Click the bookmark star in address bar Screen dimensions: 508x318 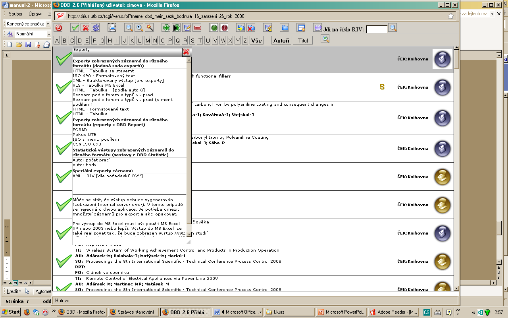pyautogui.click(x=451, y=16)
